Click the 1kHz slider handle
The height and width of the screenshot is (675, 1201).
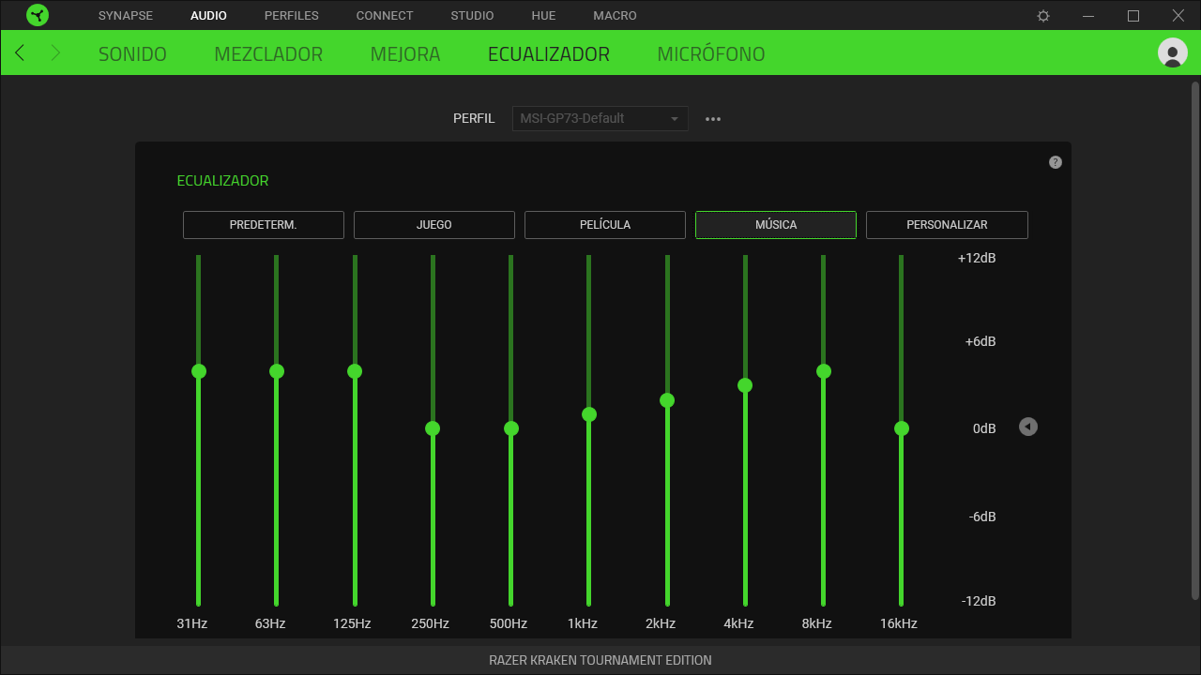pos(589,414)
